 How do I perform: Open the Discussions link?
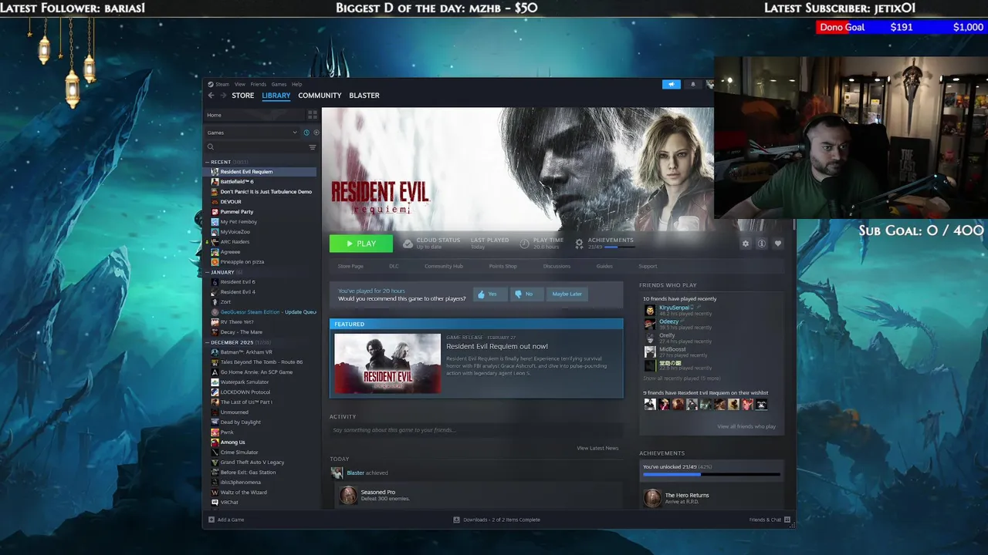pos(557,266)
